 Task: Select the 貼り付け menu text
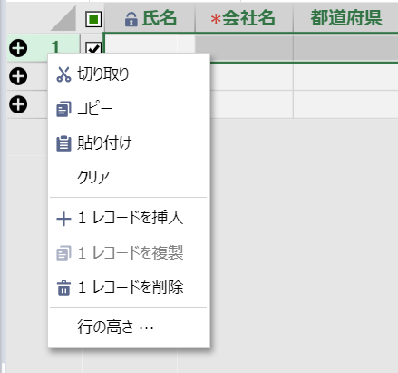tap(104, 142)
